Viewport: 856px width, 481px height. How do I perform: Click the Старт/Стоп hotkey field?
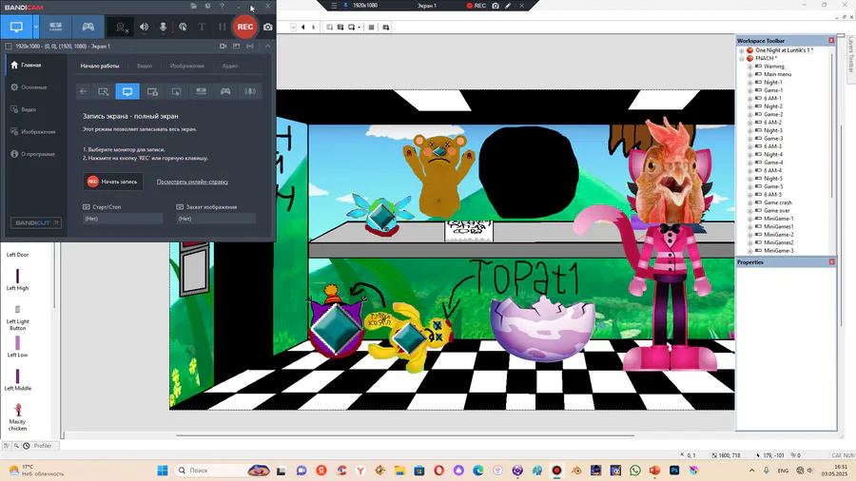(x=123, y=219)
